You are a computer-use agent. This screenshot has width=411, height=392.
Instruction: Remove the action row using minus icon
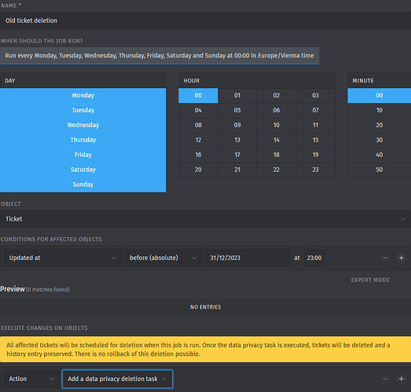385,379
